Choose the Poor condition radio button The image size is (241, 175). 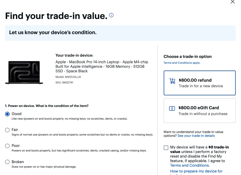coord(7,146)
